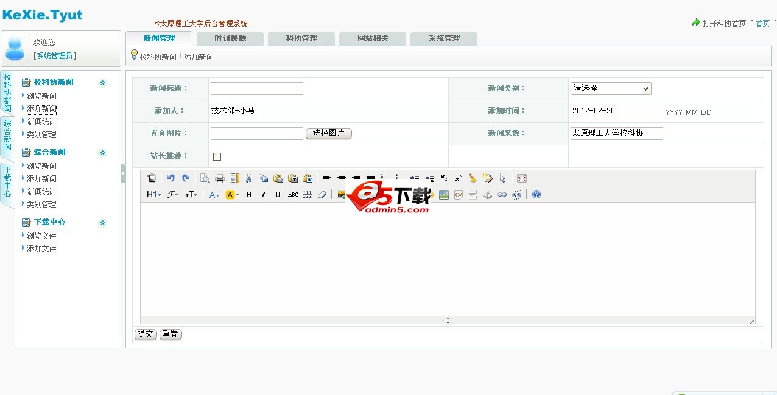This screenshot has width=777, height=395.
Task: Apply superscript formatting
Action: tap(459, 178)
